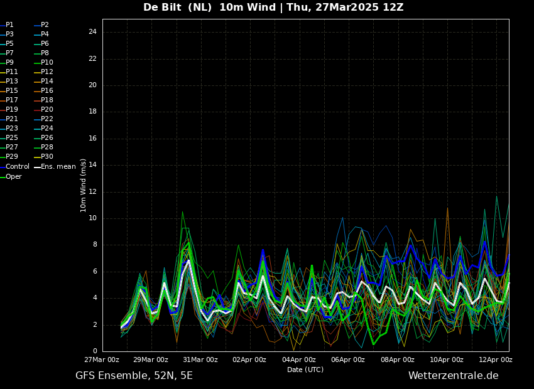Screen dimensions: 534x389
Task: Click the Oper legend entry
Action: point(14,177)
